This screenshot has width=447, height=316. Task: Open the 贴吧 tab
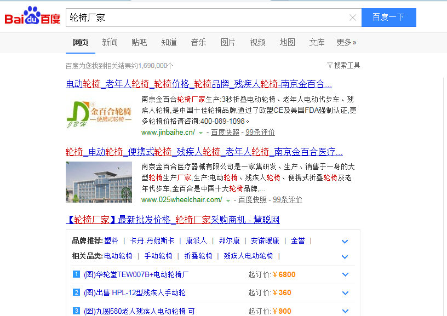click(x=139, y=43)
